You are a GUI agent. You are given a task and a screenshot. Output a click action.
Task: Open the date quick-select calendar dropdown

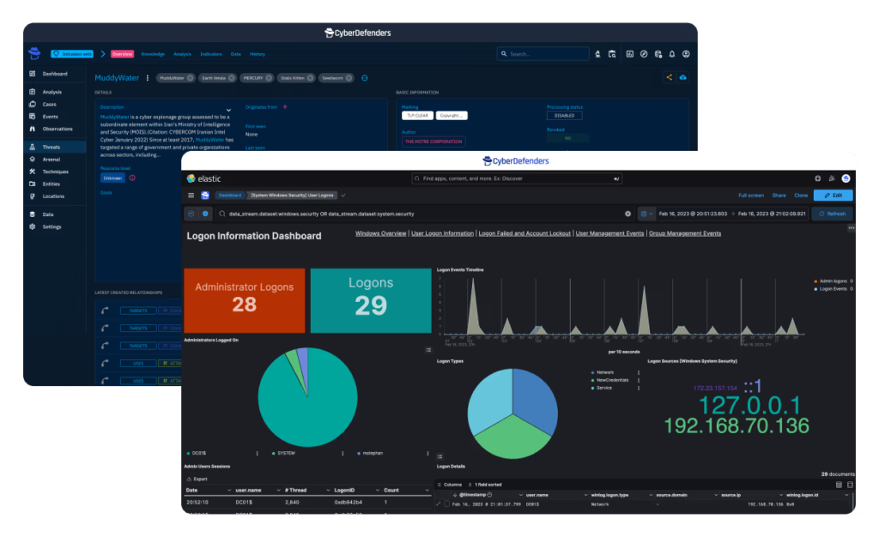[646, 214]
